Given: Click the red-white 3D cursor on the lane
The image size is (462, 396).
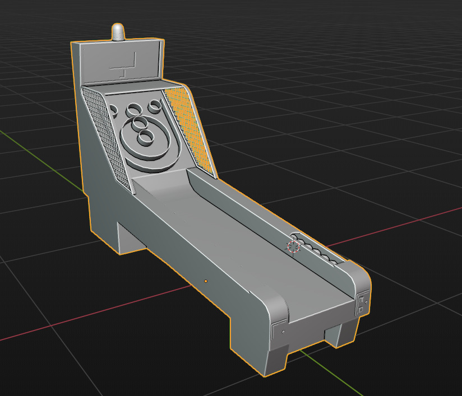Looking at the screenshot, I should (293, 246).
